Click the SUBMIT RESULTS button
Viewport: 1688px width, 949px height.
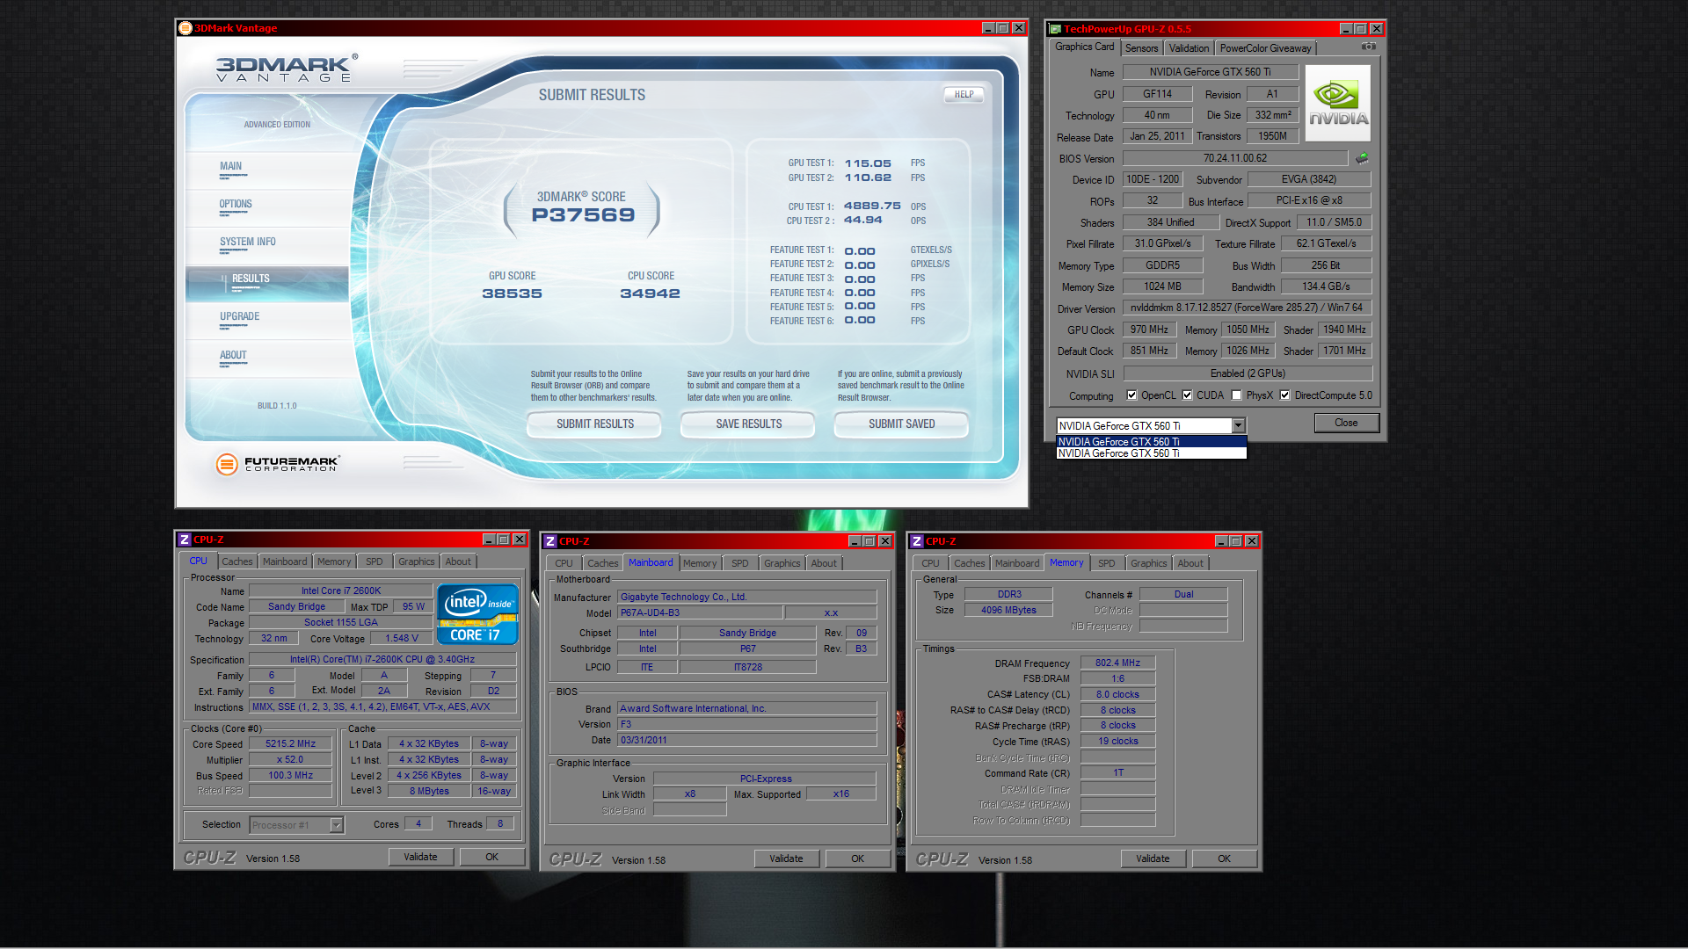point(594,424)
